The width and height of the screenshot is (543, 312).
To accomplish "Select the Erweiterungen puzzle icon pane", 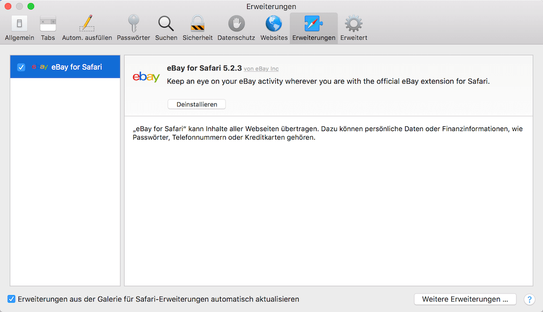I will click(314, 29).
